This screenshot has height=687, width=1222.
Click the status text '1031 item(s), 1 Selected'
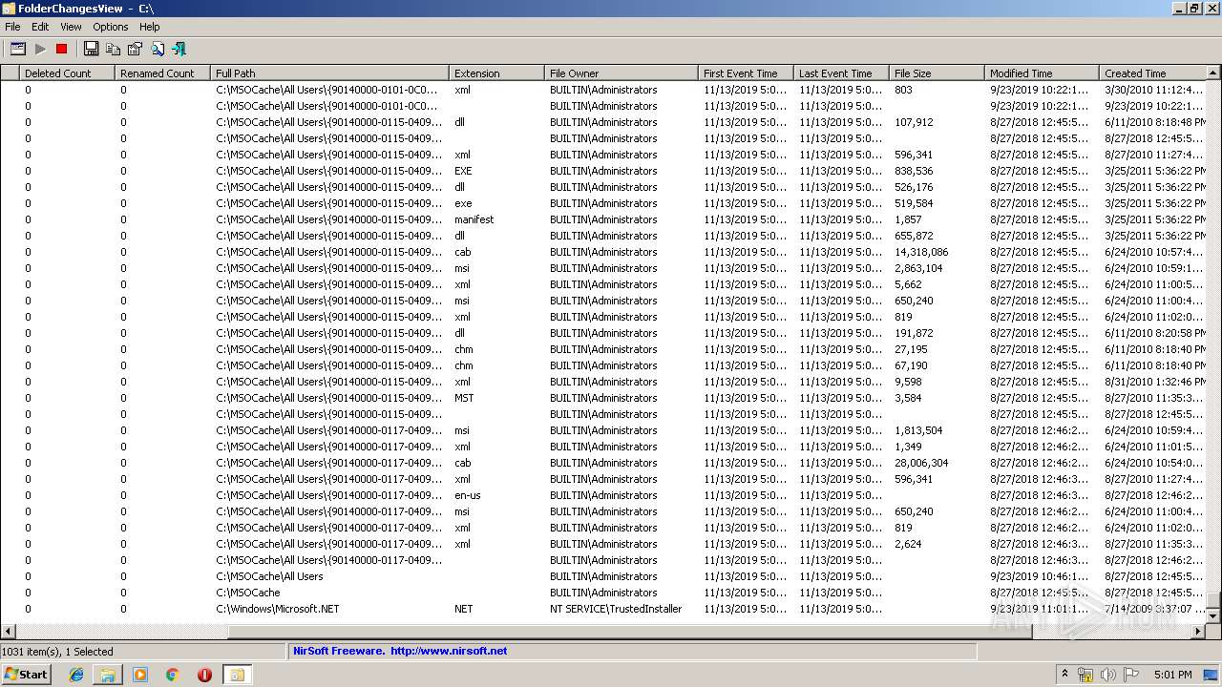tap(57, 651)
